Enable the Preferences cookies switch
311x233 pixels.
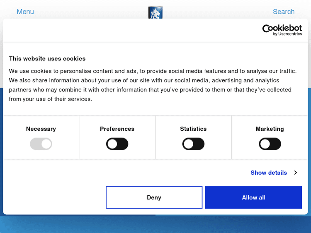[x=117, y=144]
